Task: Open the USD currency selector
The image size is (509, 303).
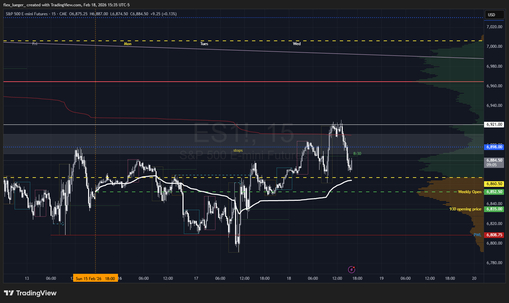Action: point(495,15)
